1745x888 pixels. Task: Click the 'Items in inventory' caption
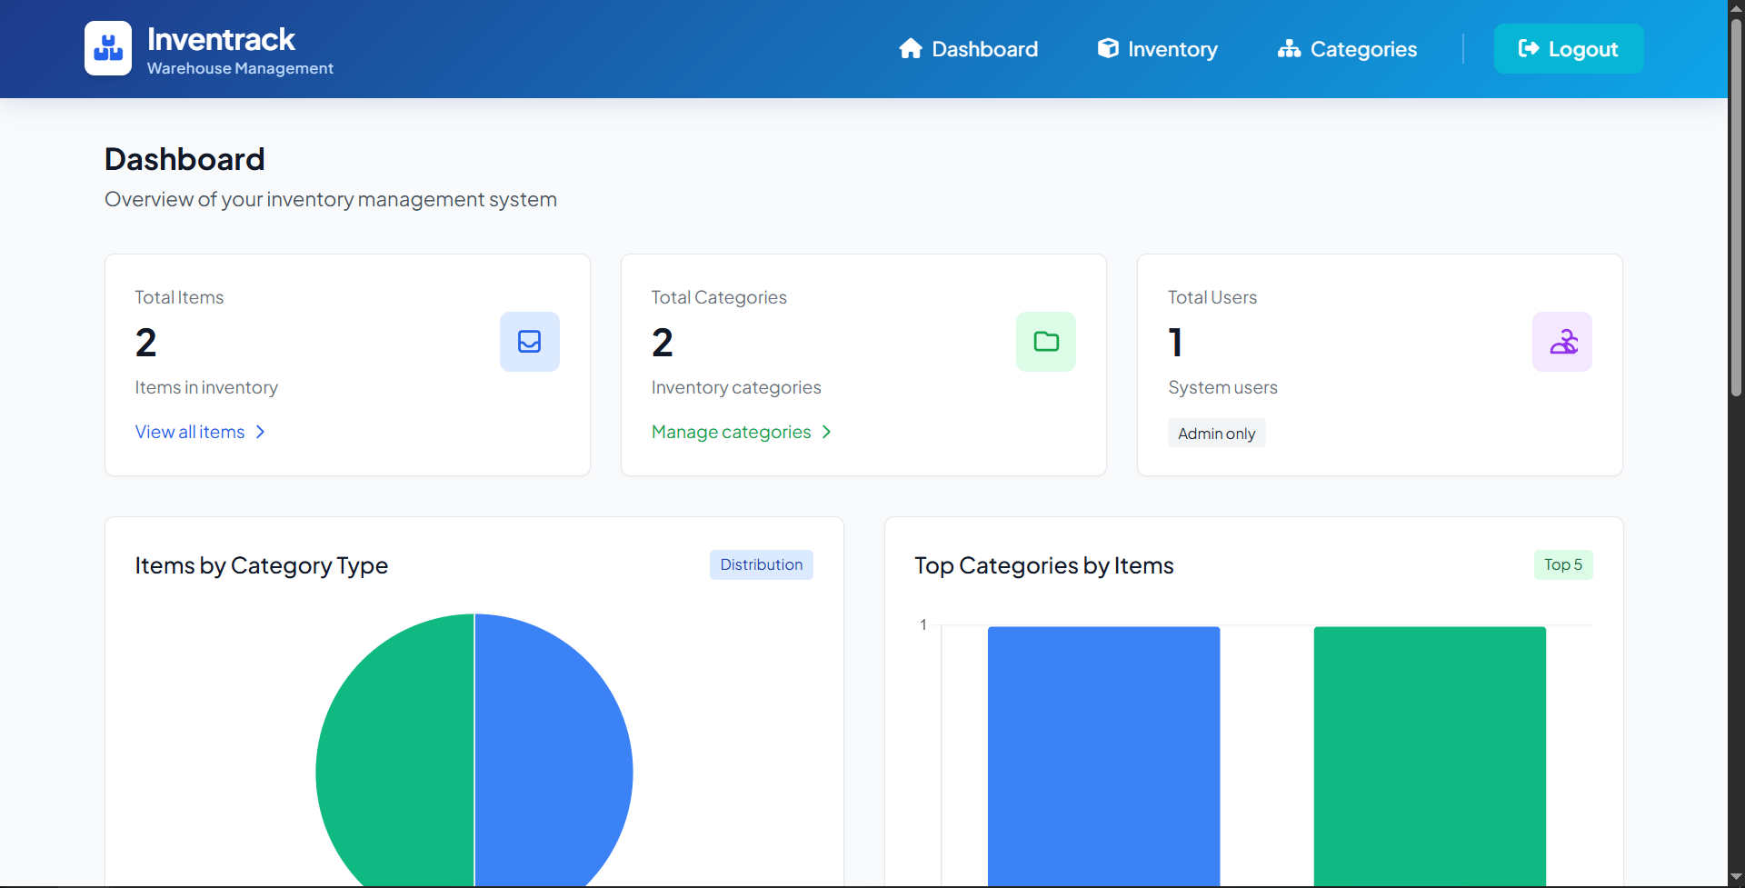tap(206, 387)
